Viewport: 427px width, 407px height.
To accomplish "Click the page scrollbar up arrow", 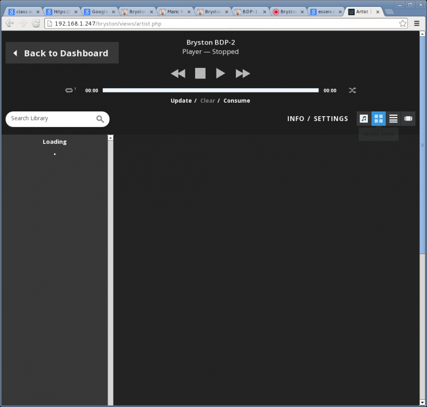I will click(422, 34).
